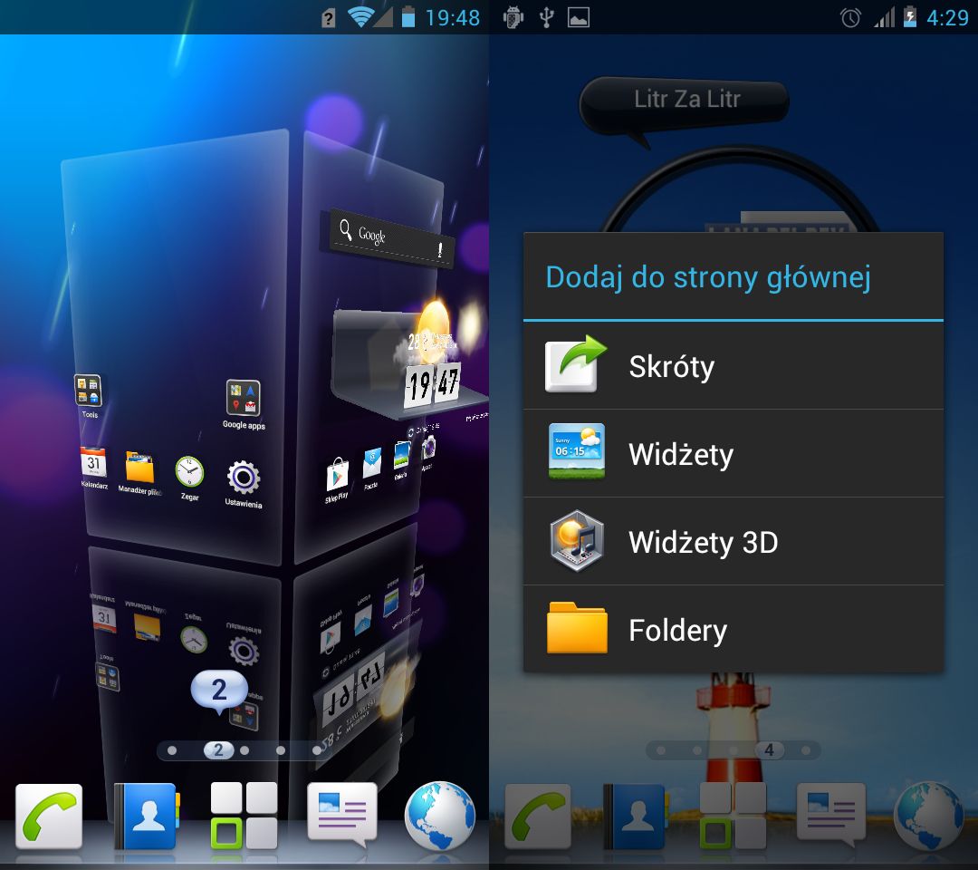978x870 pixels.
Task: Tap the dimmed browser globe behind the dialog
Action: [x=929, y=815]
